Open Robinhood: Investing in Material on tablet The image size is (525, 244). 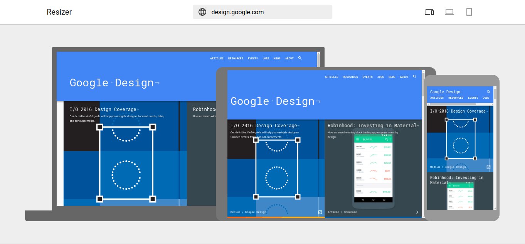[372, 126]
